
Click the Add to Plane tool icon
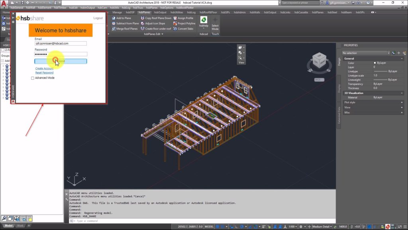pyautogui.click(x=114, y=18)
